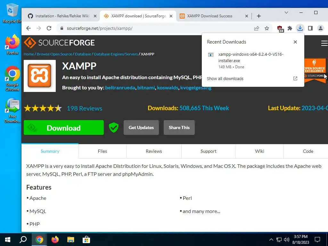Open taskbar Search
328x246 pixels.
pyautogui.click(x=23, y=240)
